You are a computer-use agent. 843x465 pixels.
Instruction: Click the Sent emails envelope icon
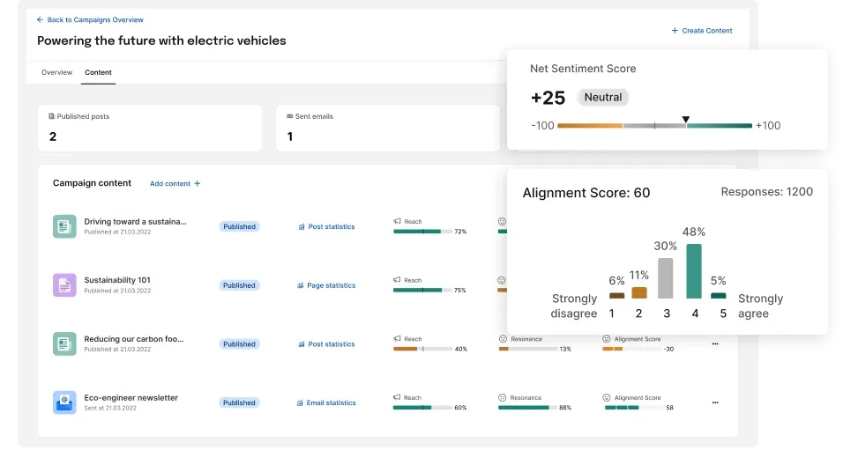click(x=290, y=116)
